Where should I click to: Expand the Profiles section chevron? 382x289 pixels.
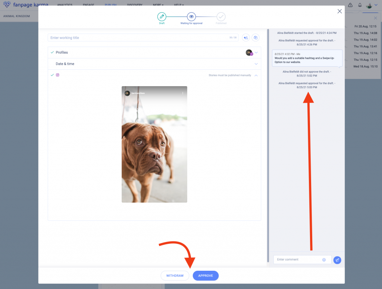point(256,53)
